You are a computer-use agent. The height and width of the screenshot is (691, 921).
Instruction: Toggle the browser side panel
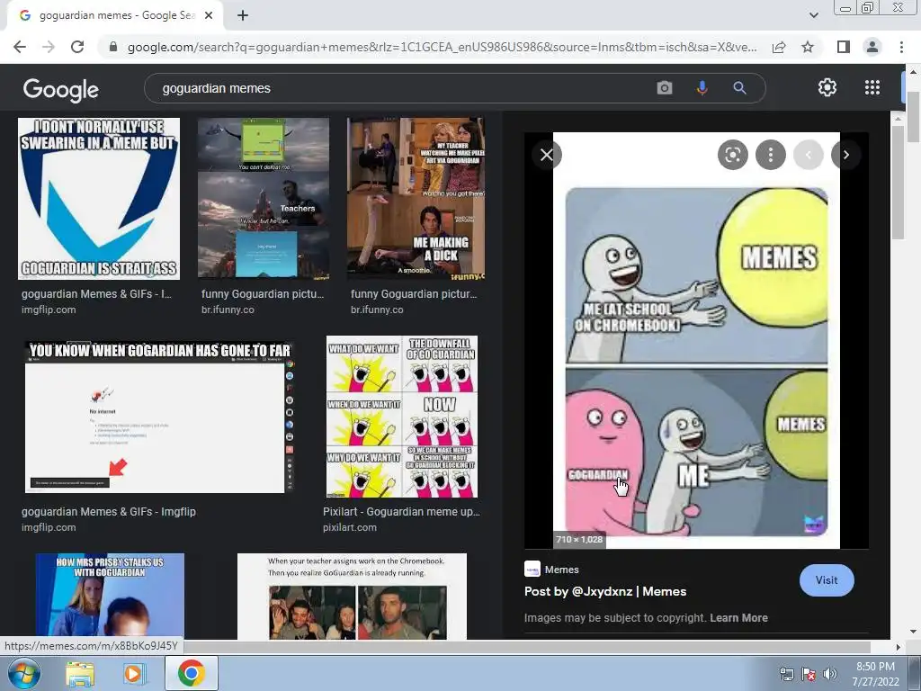pyautogui.click(x=844, y=47)
